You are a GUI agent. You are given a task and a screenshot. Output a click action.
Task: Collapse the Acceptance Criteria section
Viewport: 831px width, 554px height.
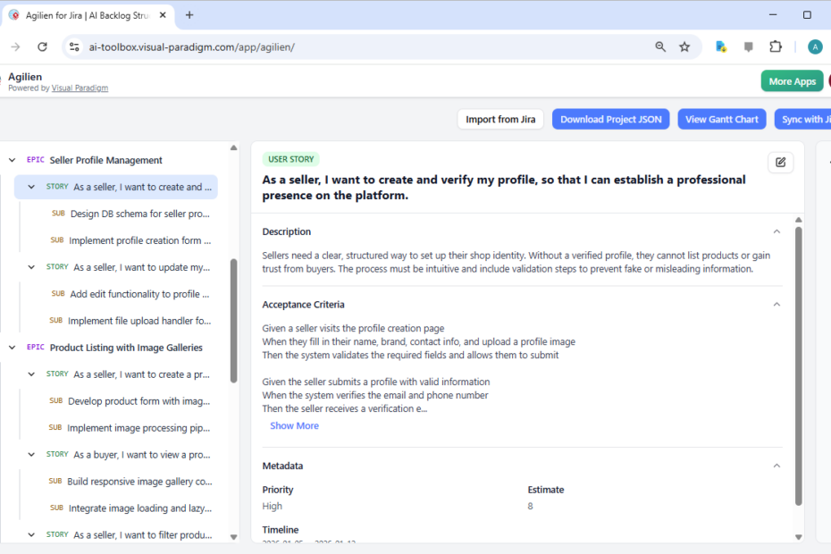click(776, 305)
